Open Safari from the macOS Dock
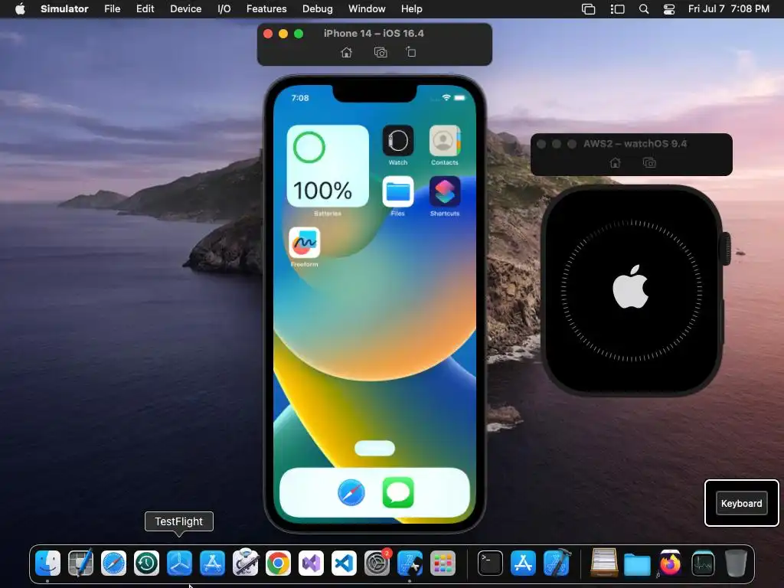 coord(113,563)
